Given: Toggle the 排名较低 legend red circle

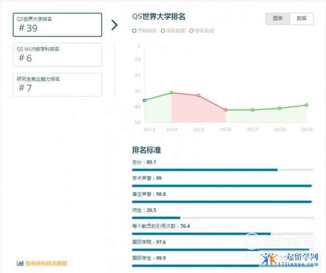Looking at the screenshot, I should [x=191, y=31].
